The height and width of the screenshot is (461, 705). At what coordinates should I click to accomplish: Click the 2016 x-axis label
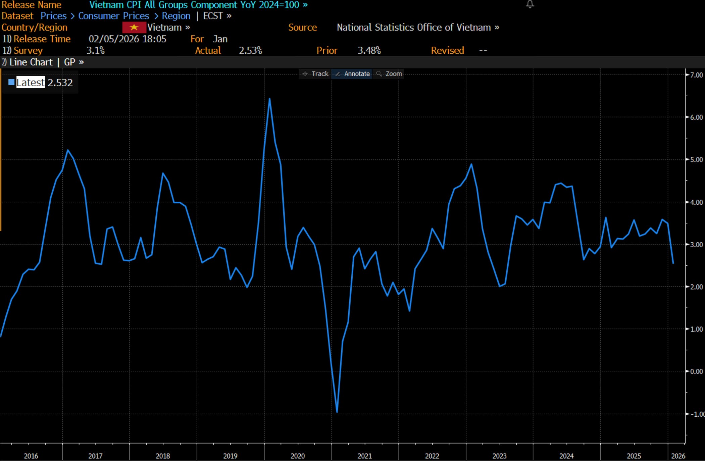point(31,456)
